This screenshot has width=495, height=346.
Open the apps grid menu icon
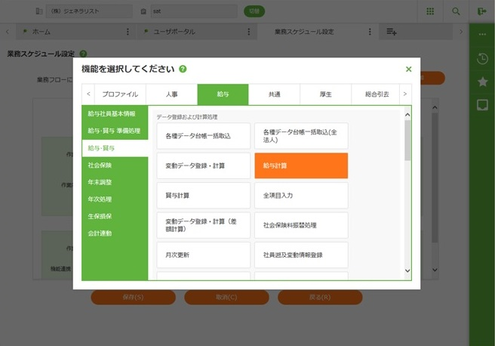(x=430, y=11)
